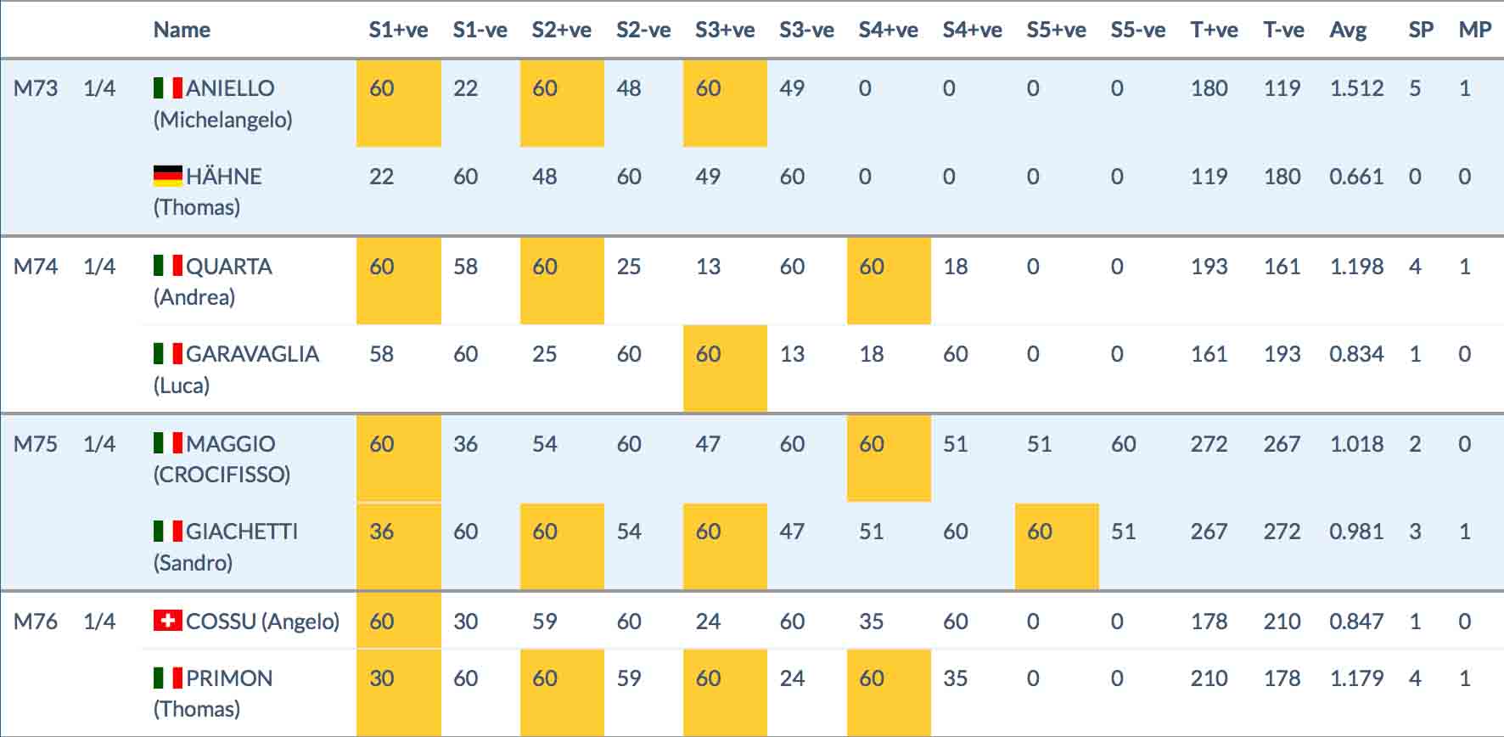Screen dimensions: 1504x737
Task: Click highlighted S5+ve 60 for GIACHETTI
Action: pyautogui.click(x=1057, y=546)
